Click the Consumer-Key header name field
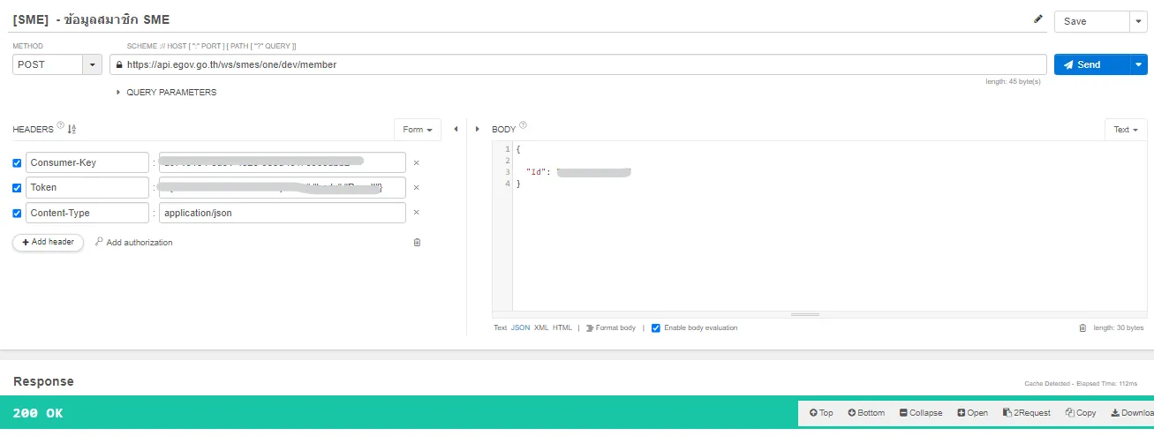Viewport: 1154px width, 436px height. pyautogui.click(x=87, y=162)
